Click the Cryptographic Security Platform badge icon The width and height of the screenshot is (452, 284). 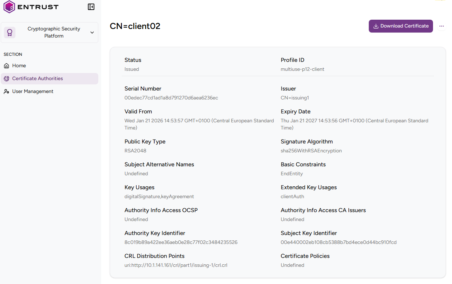[10, 33]
